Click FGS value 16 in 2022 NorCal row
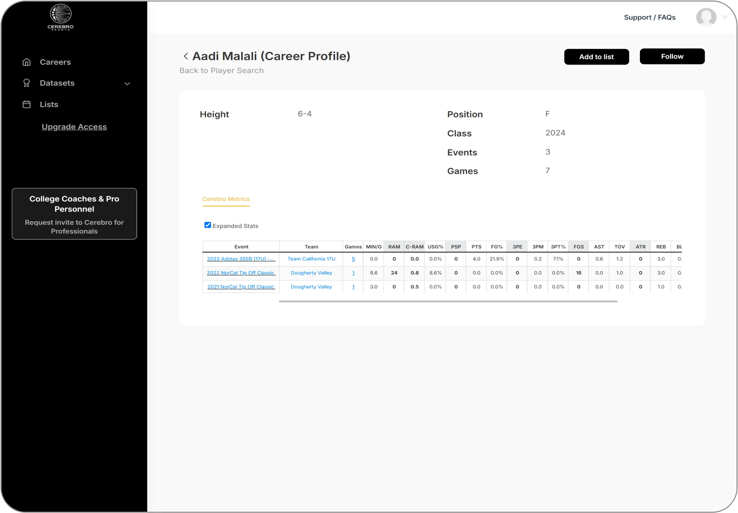 [578, 273]
